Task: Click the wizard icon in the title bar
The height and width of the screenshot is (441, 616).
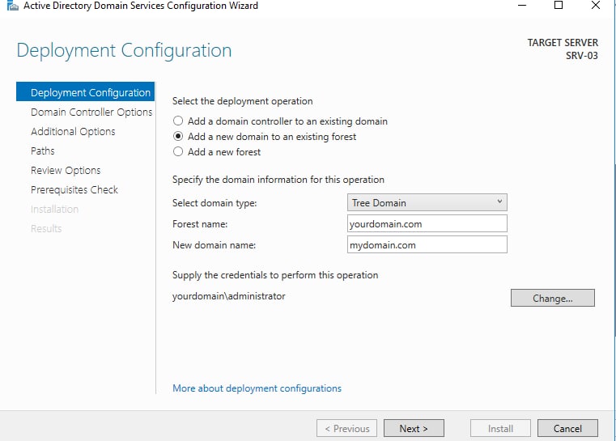Action: (13, 6)
